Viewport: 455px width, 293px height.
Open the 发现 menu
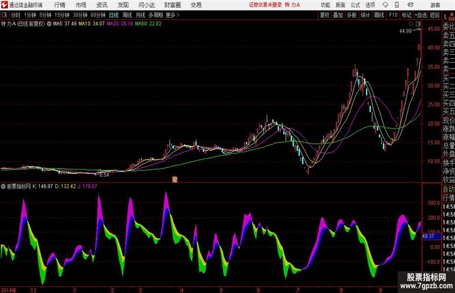[x=123, y=5]
